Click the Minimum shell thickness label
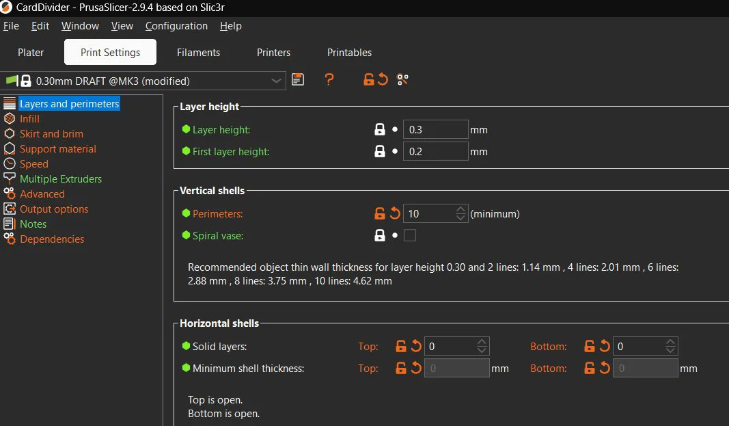 [x=248, y=369]
